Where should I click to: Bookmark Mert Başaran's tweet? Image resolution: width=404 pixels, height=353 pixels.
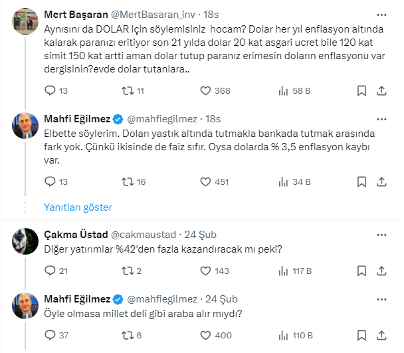pos(361,90)
